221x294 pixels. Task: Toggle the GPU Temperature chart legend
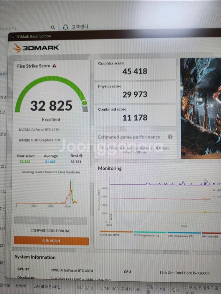[184, 236]
